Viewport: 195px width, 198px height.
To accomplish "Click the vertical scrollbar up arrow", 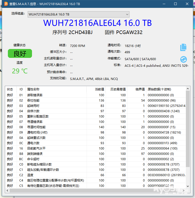I will [x=188, y=89].
